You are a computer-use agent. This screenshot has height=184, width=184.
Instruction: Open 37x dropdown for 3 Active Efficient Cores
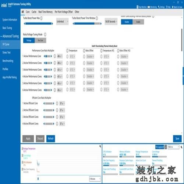(62, 117)
